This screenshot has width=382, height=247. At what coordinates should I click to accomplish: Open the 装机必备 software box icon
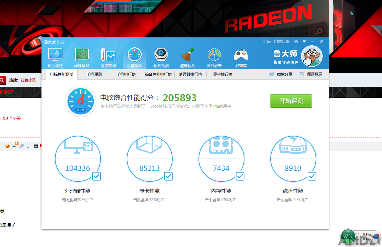tap(214, 58)
